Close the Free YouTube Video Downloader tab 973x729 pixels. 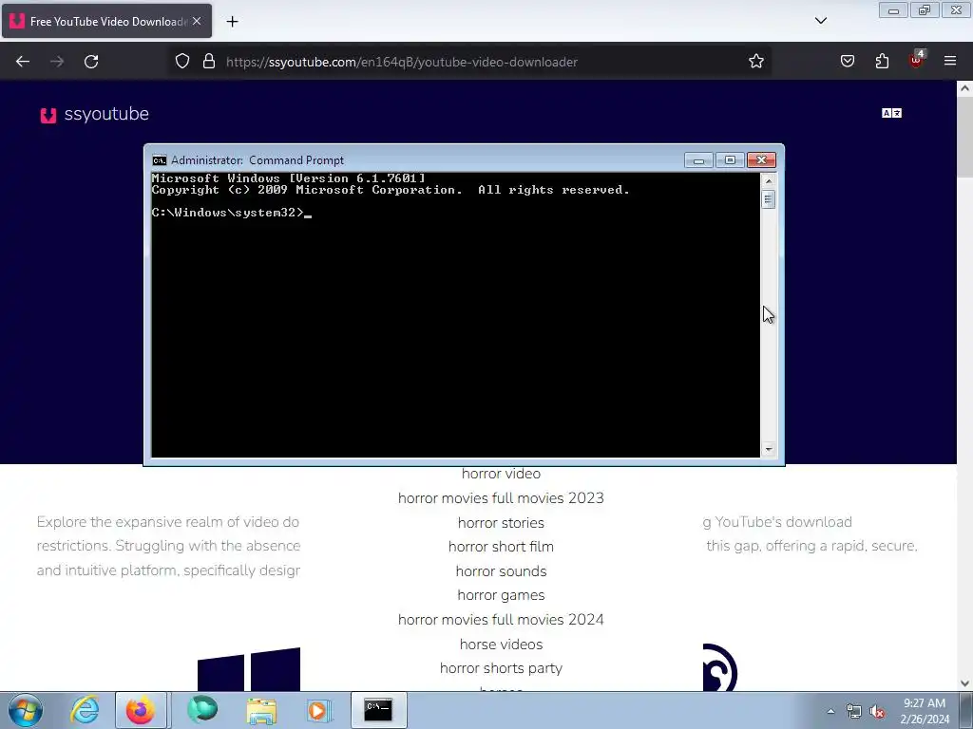coord(197,21)
